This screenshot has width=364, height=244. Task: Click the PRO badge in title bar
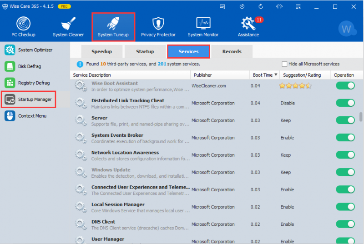(x=64, y=6)
